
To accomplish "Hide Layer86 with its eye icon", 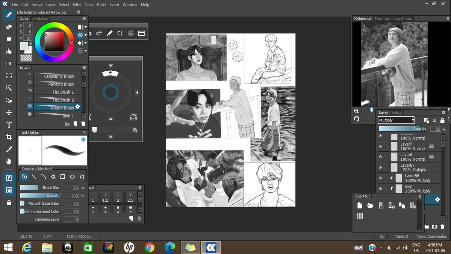I will coord(380,178).
